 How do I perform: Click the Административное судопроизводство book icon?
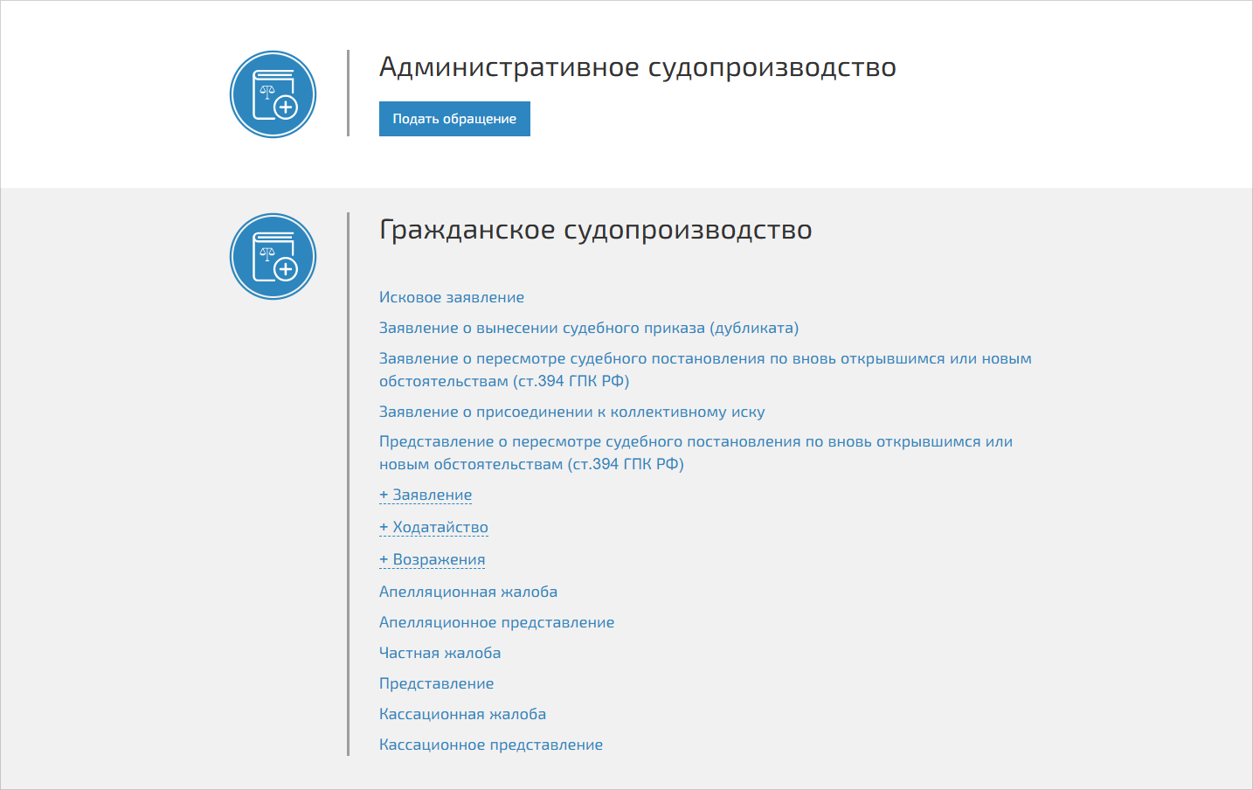273,94
